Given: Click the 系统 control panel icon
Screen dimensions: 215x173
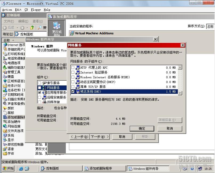Looking at the screenshot, I should click(x=5, y=135).
